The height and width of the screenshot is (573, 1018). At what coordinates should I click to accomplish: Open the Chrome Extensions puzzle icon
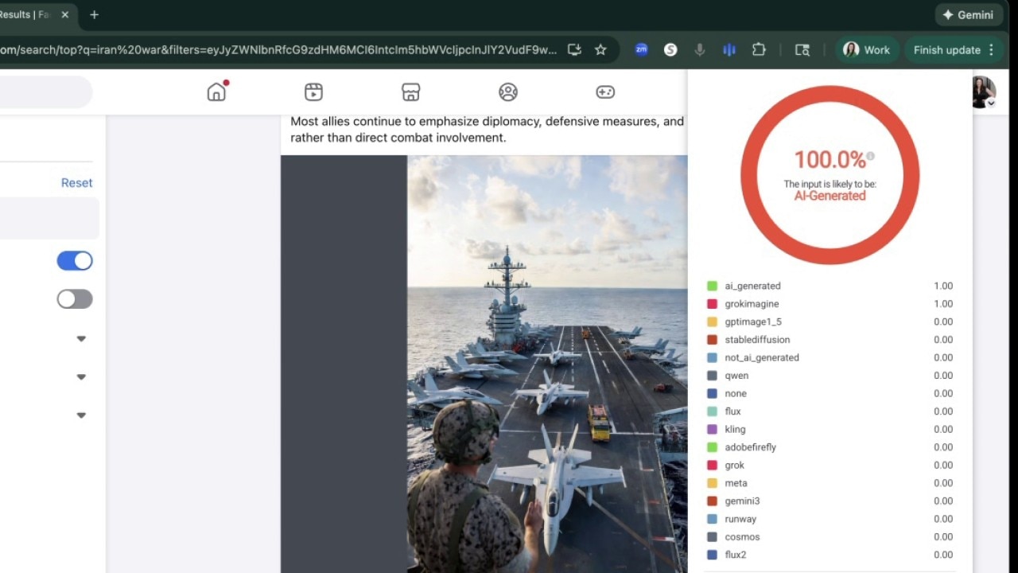[759, 49]
